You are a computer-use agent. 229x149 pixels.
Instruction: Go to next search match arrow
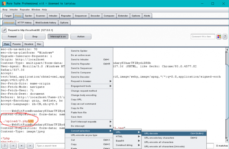[x=30, y=146]
